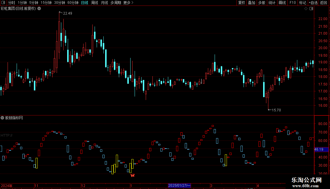Switch to the 月线 monthly chart
Image resolution: width=330 pixels, height=189 pixels.
[104, 3]
